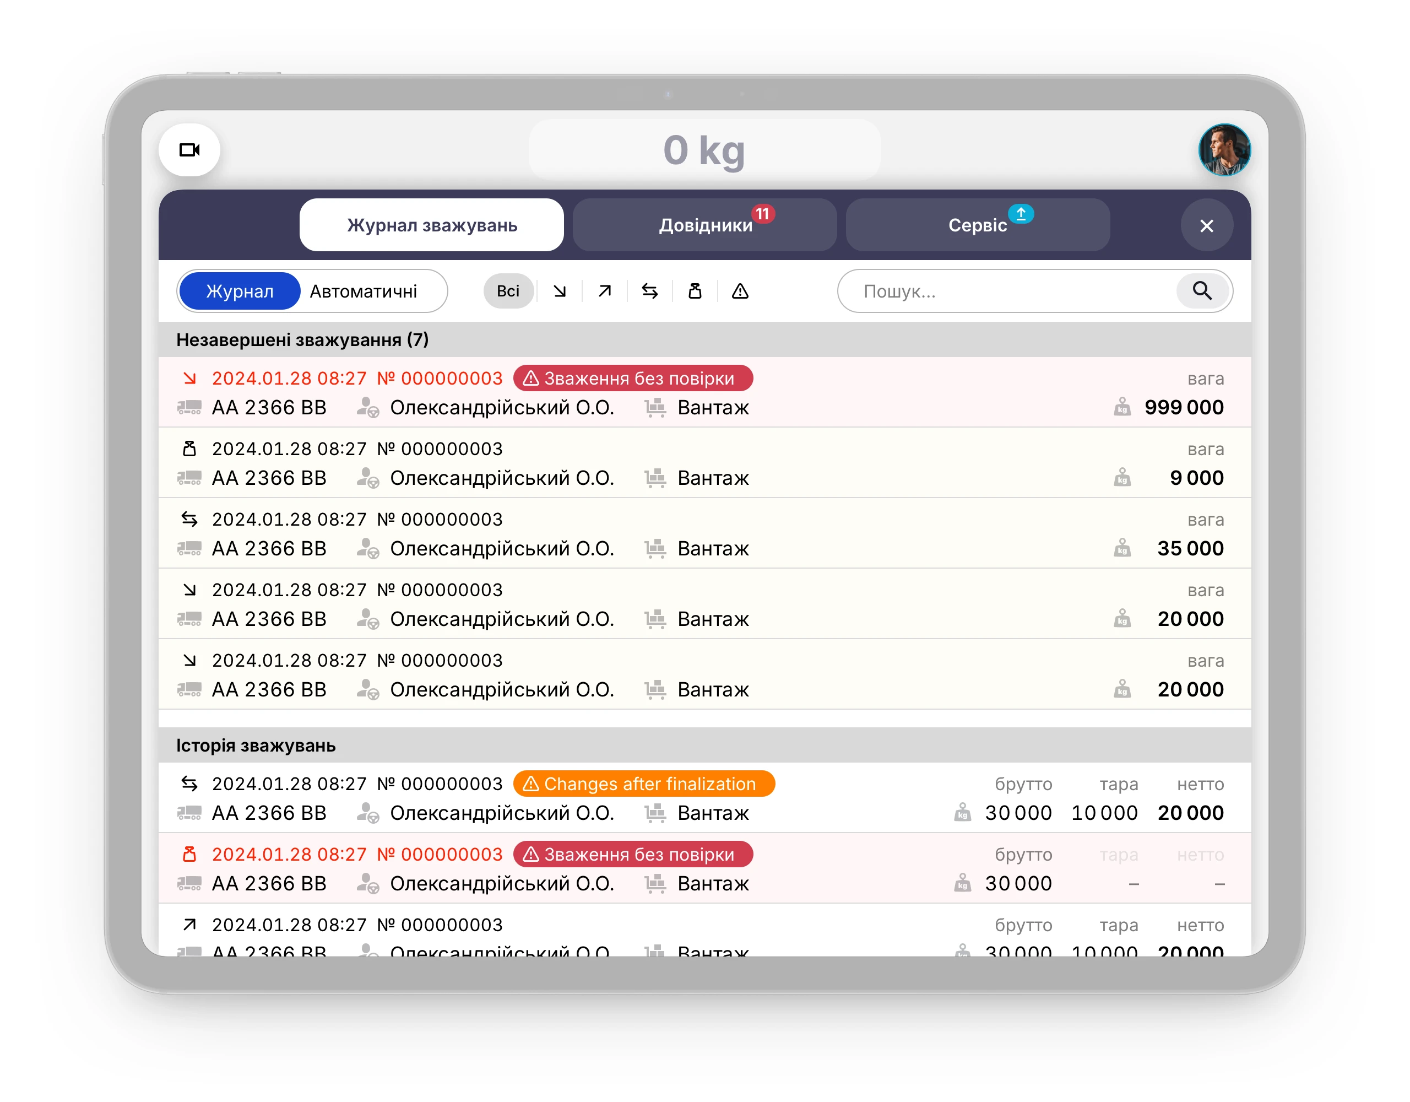Filter by tare weight bottle icon
The width and height of the screenshot is (1410, 1102).
tap(695, 291)
